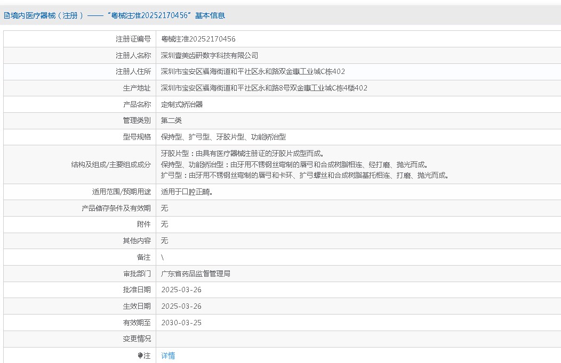
Task: Click the bullet icon beside 注 label
Action: point(140,356)
